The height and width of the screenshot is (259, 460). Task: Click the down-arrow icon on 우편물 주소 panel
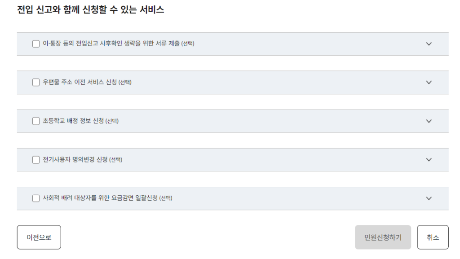(x=429, y=82)
